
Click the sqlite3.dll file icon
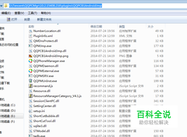[x=30, y=126]
